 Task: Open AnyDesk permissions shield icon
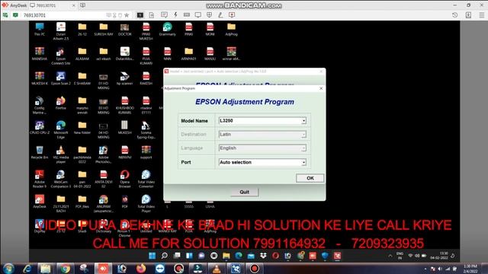click(x=209, y=15)
